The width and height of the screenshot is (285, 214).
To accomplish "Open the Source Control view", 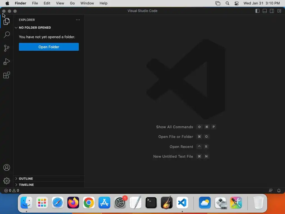I will 7,48.
